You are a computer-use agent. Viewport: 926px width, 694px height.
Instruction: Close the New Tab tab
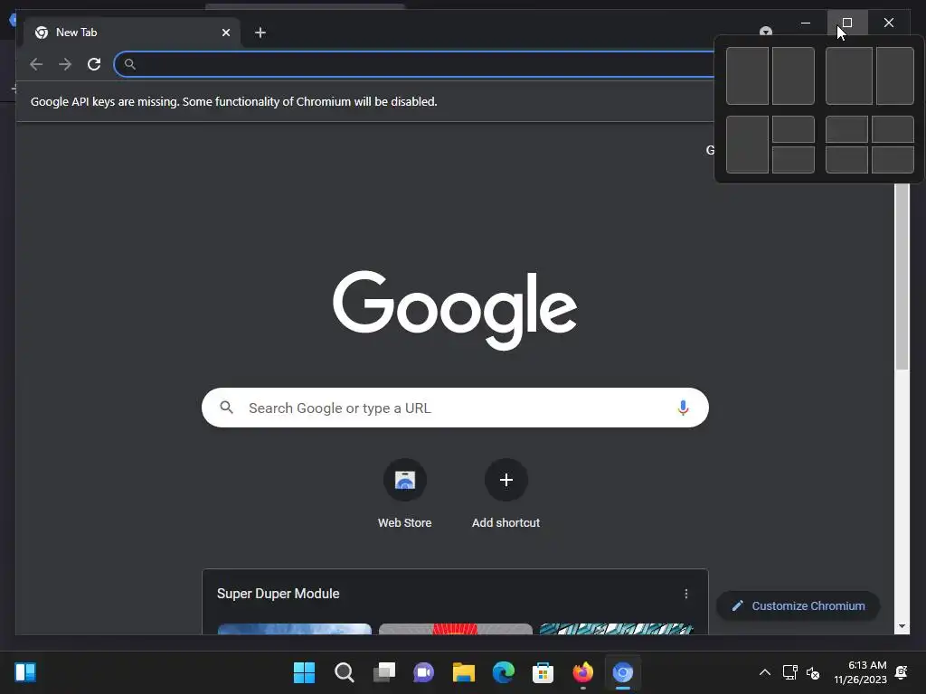(225, 33)
